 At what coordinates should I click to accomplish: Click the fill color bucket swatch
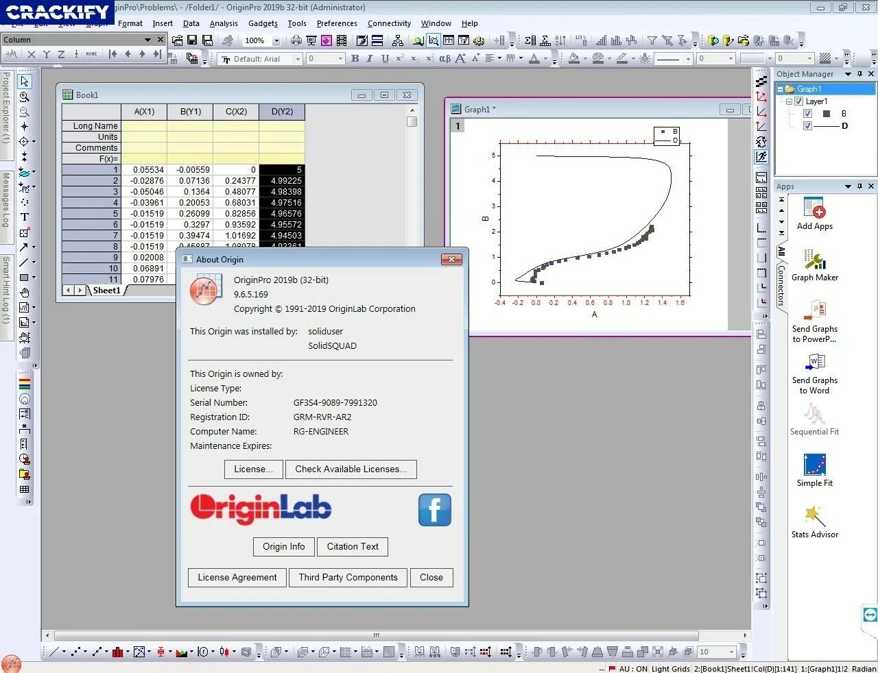tap(574, 59)
